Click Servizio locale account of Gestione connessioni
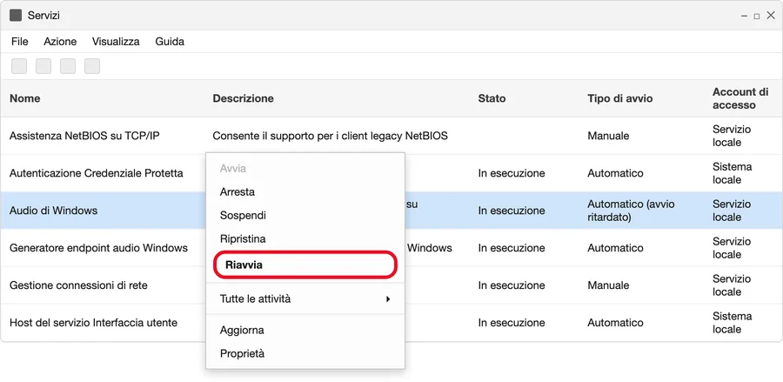This screenshot has width=783, height=382. [x=732, y=285]
